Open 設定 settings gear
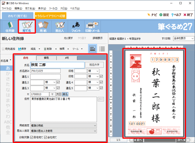 164,15
